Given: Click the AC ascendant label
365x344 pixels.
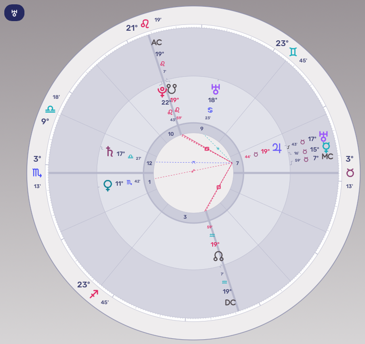Looking at the screenshot, I should pos(157,43).
